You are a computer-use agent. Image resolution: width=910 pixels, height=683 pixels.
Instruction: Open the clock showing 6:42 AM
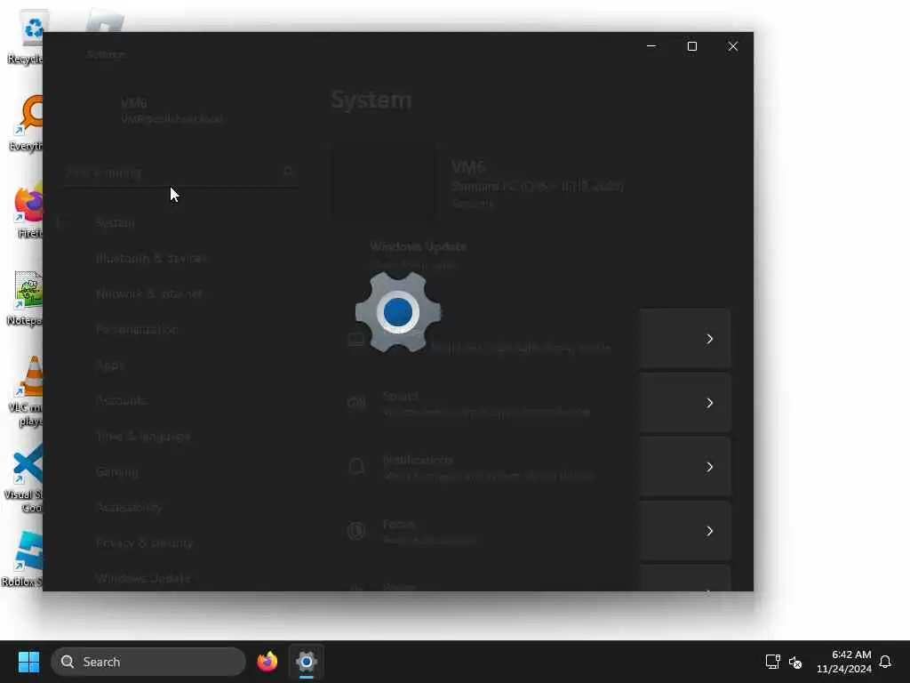point(844,662)
